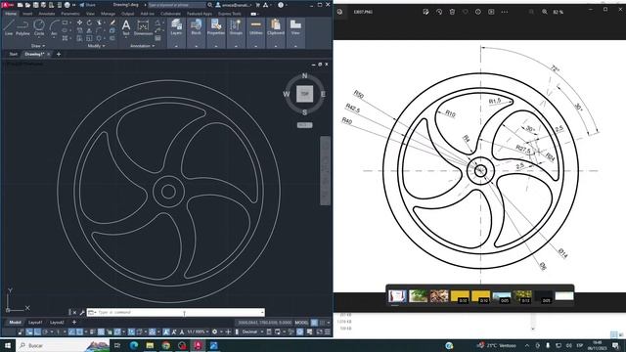The height and width of the screenshot is (352, 626).
Task: Click the Favorite heart icon in Photos
Action: pyautogui.click(x=466, y=12)
